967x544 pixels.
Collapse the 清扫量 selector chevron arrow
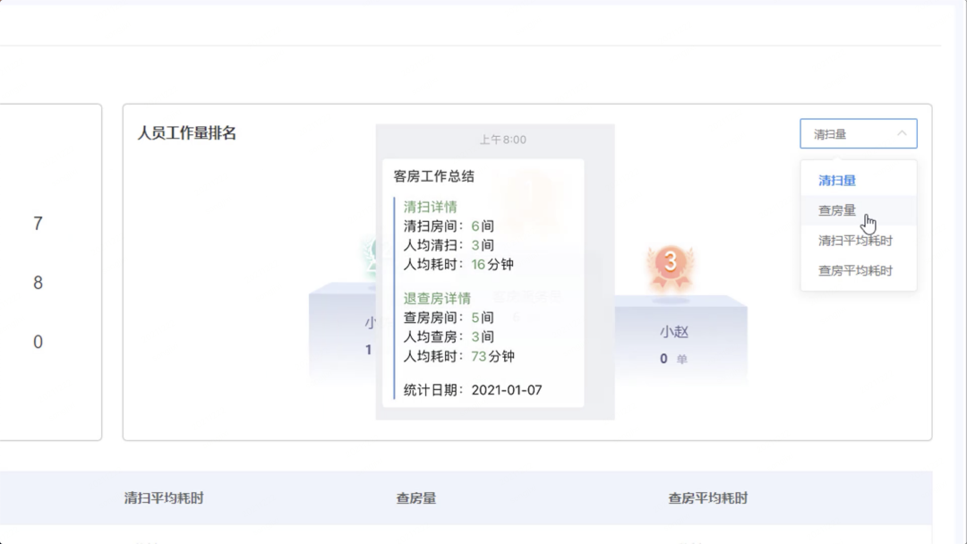pos(904,133)
